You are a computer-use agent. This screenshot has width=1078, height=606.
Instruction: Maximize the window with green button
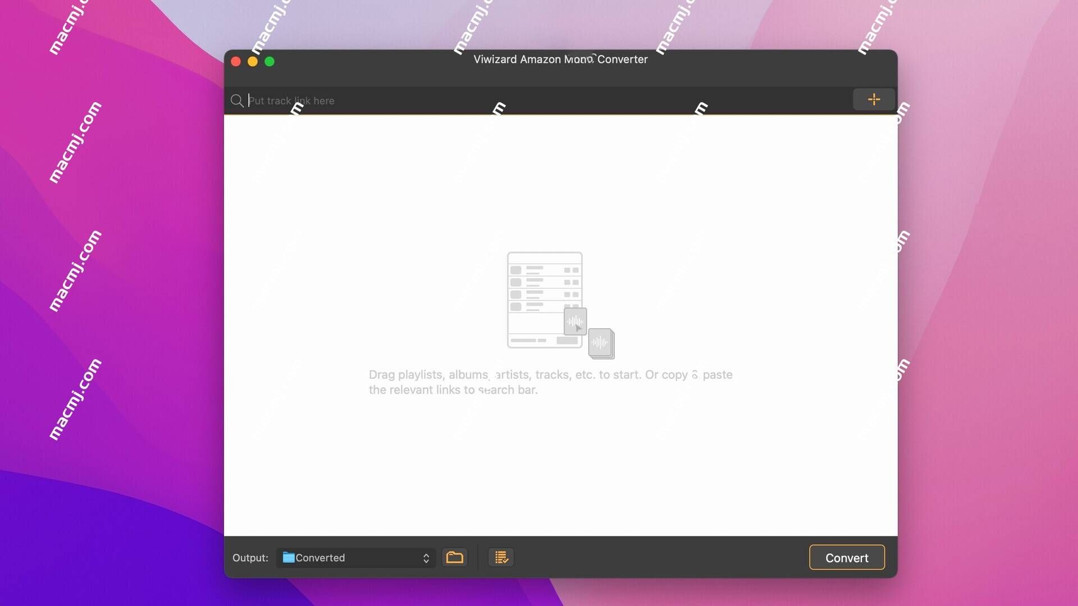tap(269, 62)
